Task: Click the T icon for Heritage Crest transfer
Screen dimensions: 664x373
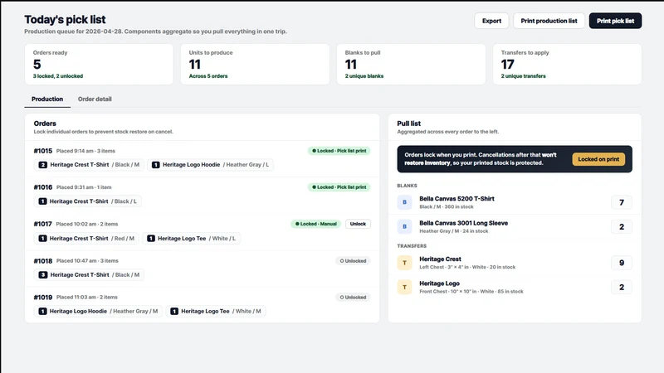Action: pos(404,263)
